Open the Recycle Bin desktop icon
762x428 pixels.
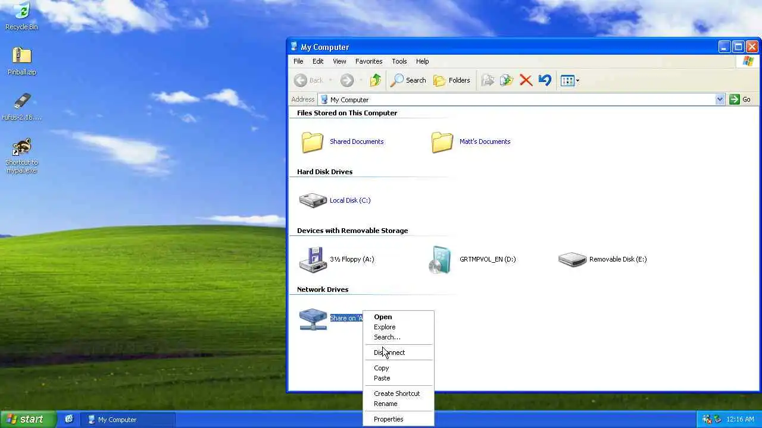tap(21, 16)
